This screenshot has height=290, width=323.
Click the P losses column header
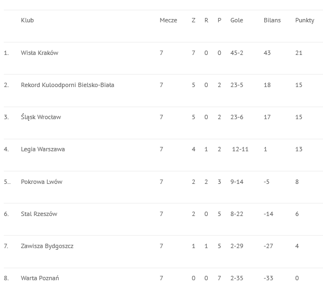coord(219,20)
